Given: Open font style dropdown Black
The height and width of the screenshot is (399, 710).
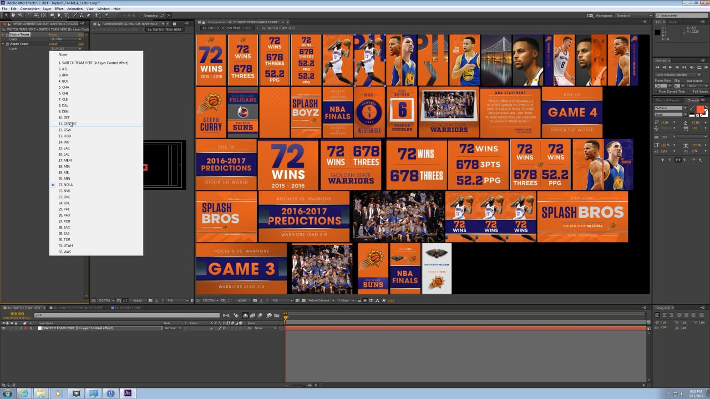Looking at the screenshot, I should pos(671,115).
